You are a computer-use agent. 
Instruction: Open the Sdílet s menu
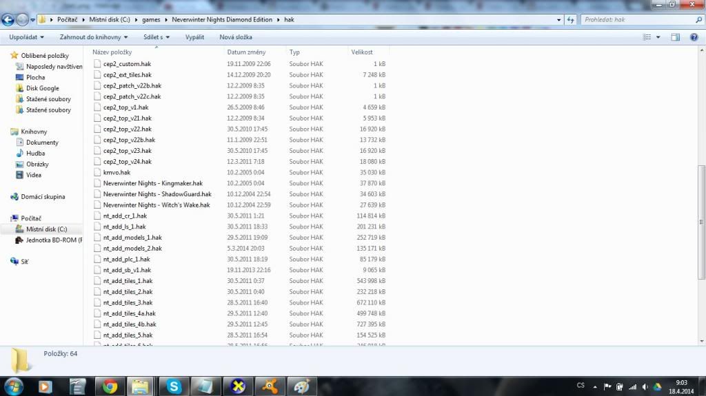[x=157, y=37]
